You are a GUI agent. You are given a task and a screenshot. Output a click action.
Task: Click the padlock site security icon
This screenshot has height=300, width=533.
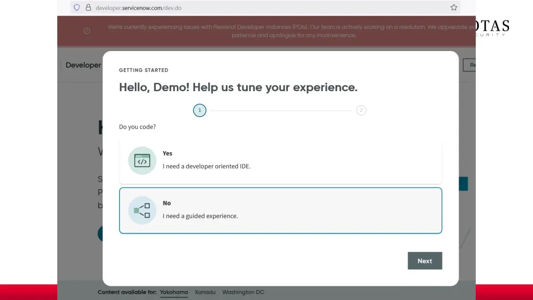[x=88, y=7]
